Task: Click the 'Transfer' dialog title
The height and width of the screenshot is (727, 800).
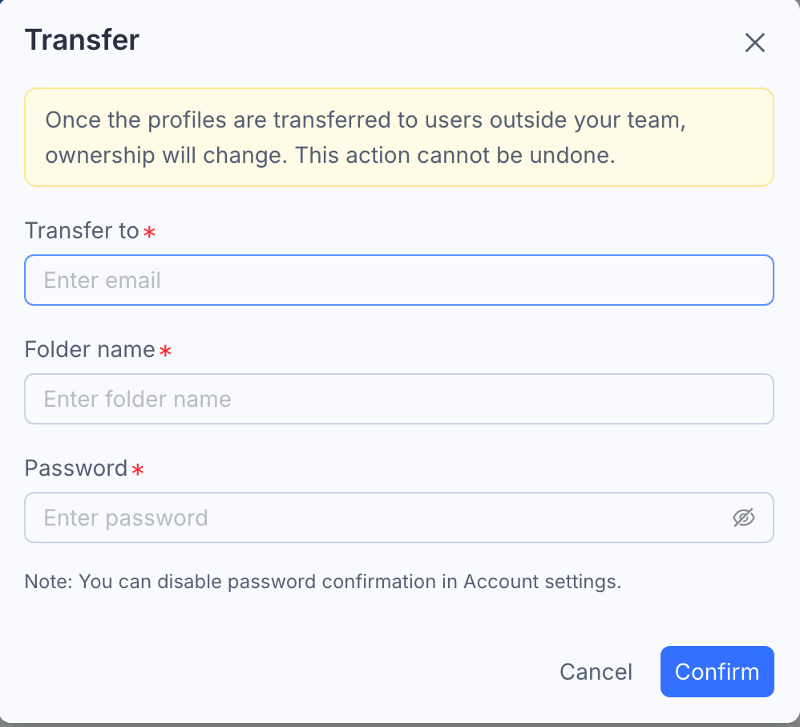Action: [x=82, y=40]
